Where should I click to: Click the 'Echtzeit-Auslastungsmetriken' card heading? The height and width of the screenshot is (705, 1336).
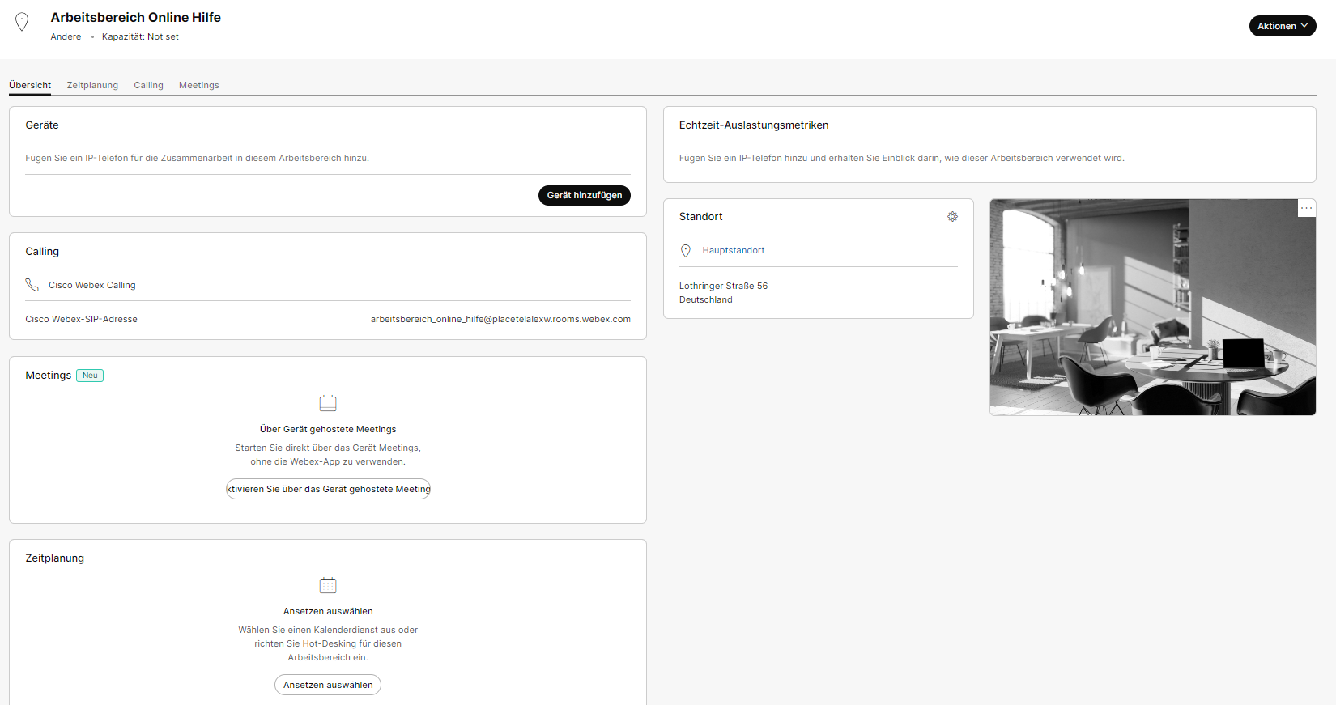(x=754, y=125)
